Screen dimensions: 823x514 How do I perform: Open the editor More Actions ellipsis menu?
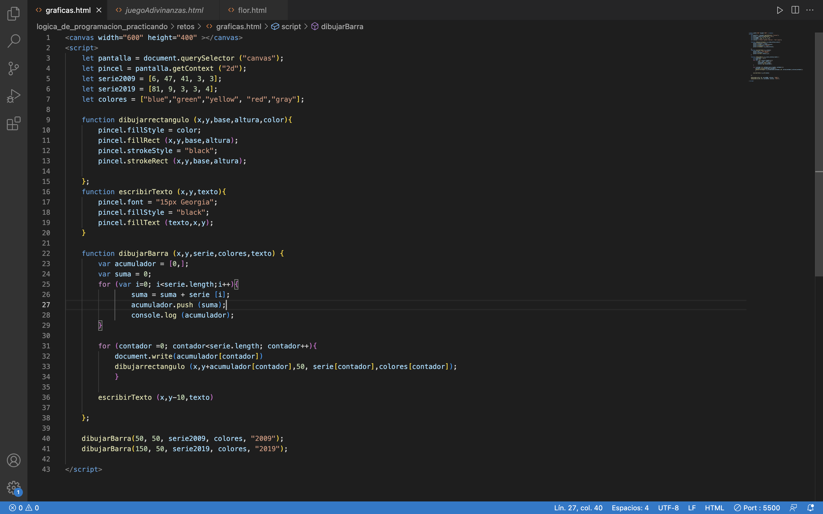[810, 10]
